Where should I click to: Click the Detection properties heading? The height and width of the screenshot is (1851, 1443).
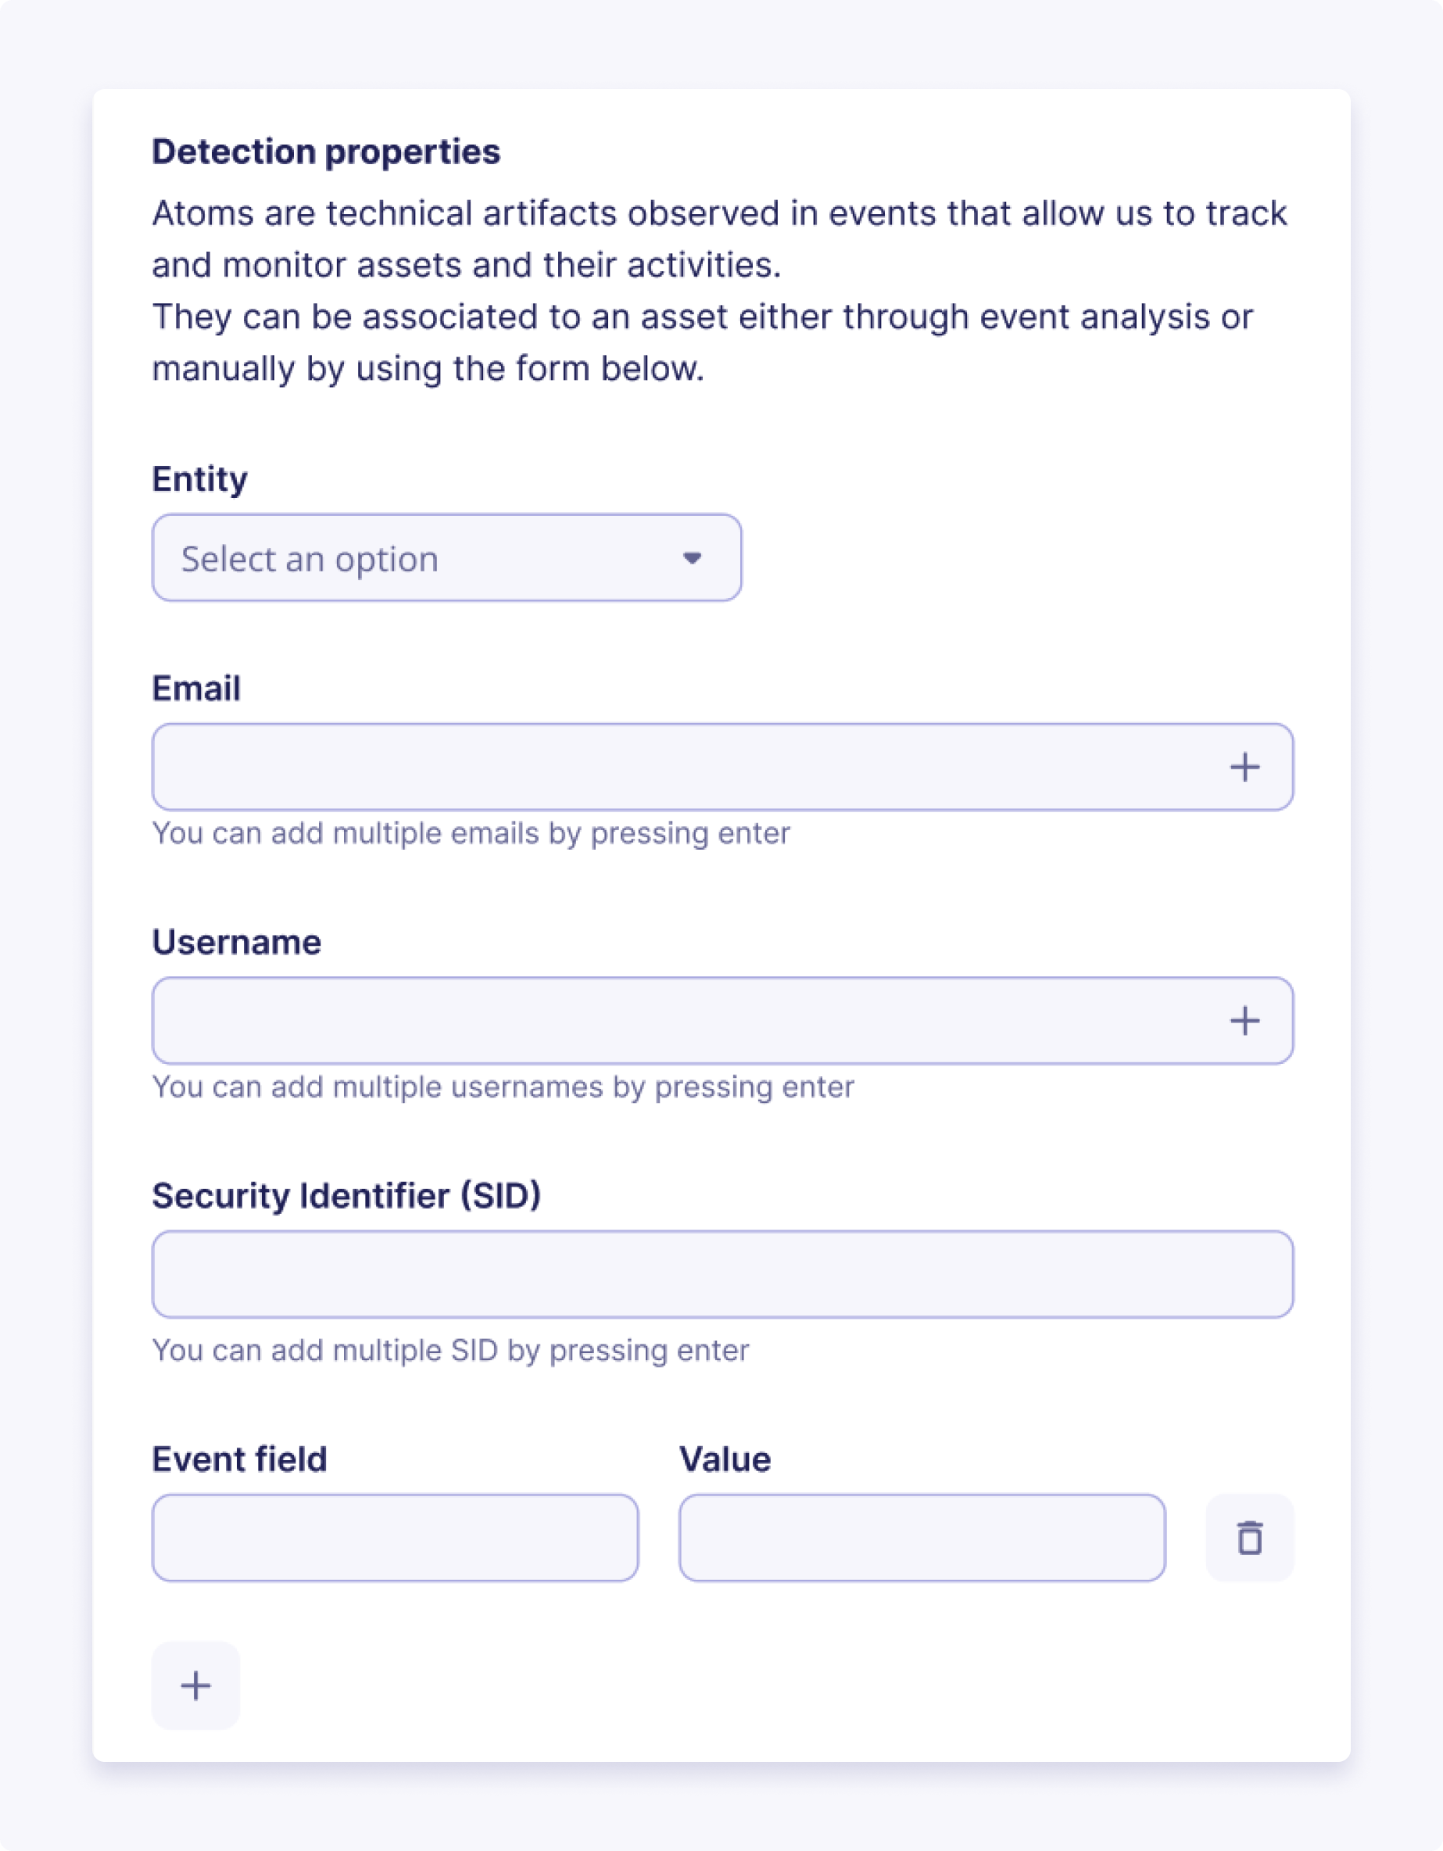[x=326, y=152]
